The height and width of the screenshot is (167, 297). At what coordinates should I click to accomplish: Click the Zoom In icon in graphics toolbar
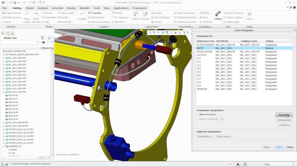coord(154,33)
